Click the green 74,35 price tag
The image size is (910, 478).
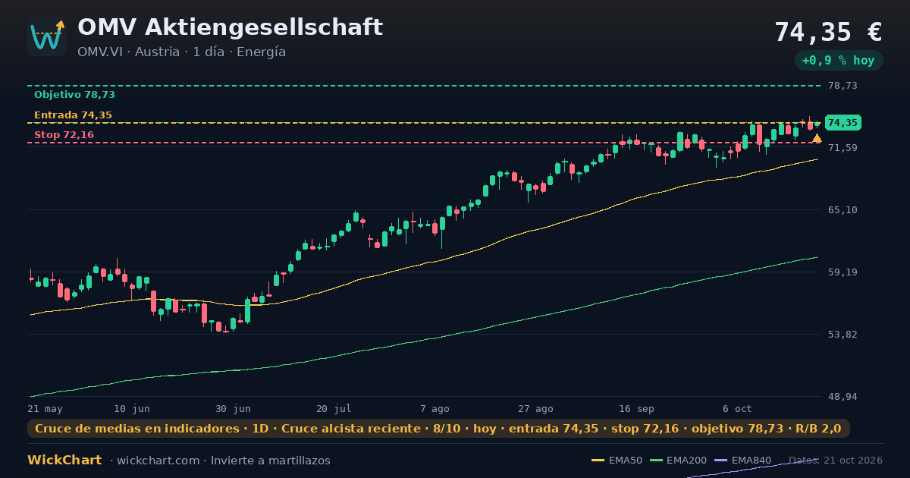[843, 123]
